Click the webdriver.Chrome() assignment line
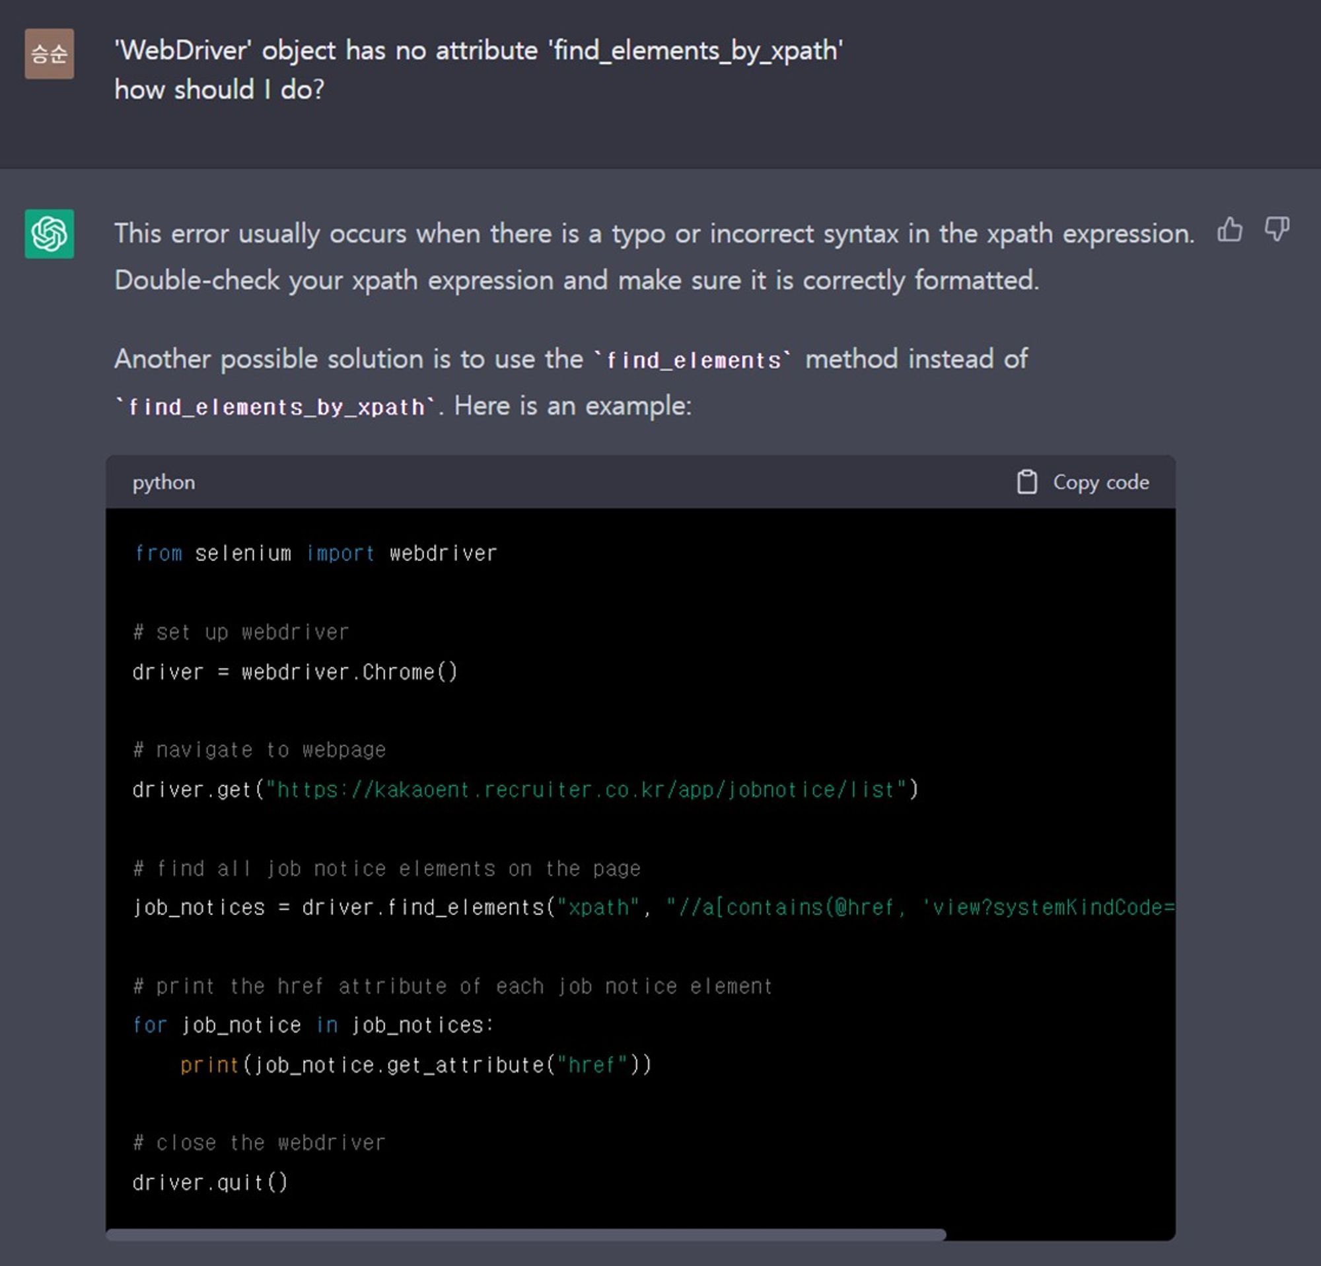 coord(295,672)
